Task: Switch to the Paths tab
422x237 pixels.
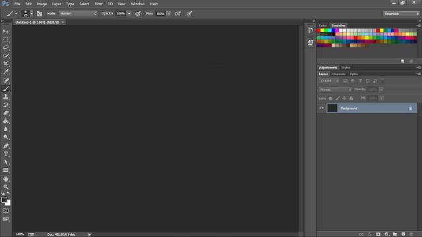Action: click(354, 74)
